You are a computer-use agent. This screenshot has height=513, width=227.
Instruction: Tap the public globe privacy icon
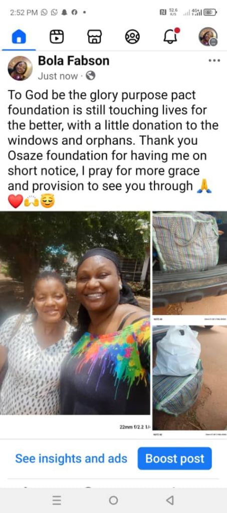click(x=90, y=76)
